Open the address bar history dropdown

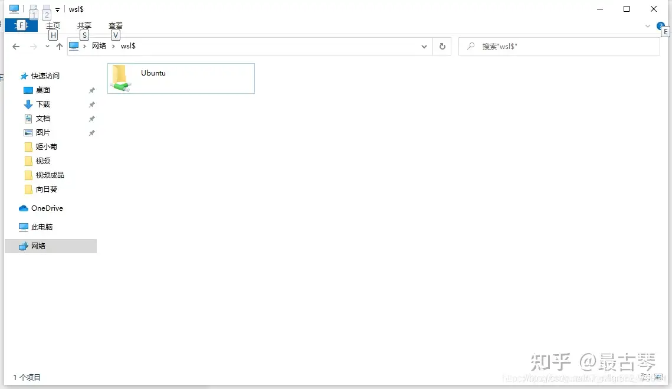coord(424,46)
